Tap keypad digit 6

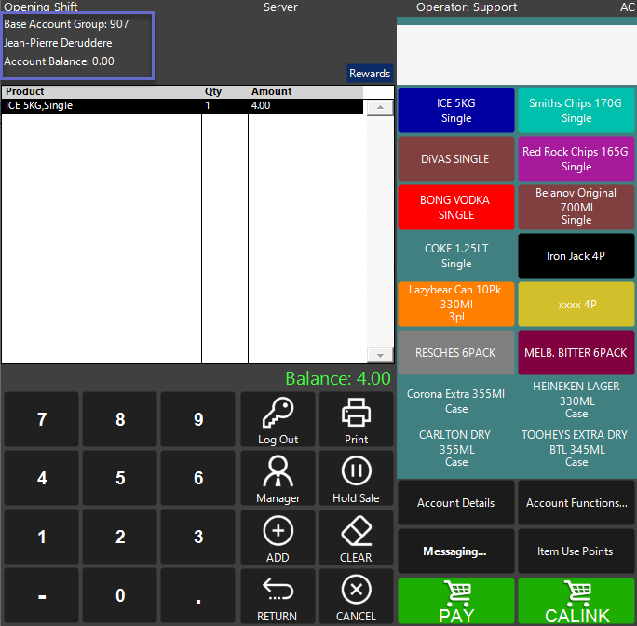(198, 478)
